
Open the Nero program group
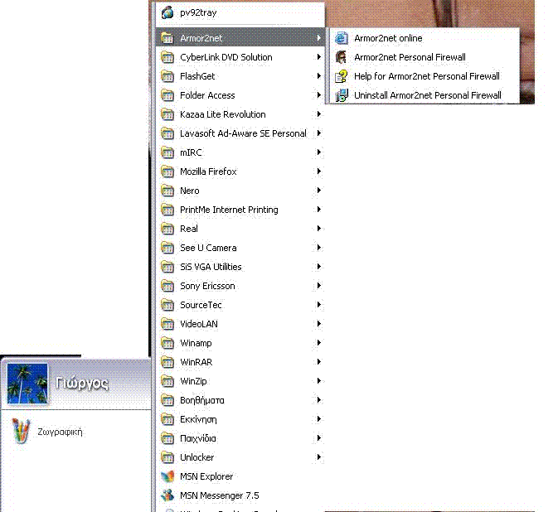240,191
